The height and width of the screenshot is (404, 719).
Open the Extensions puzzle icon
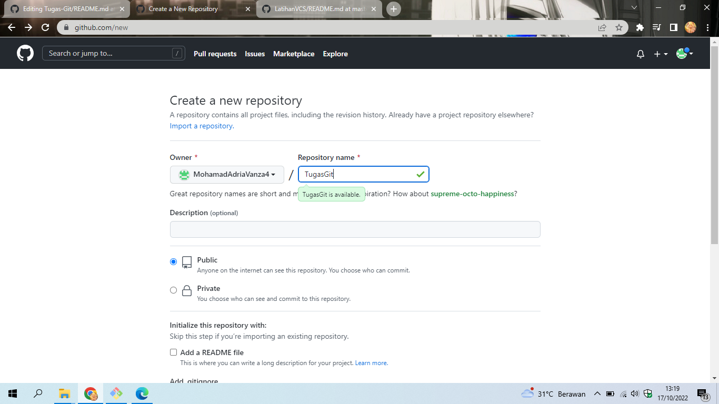click(x=639, y=27)
